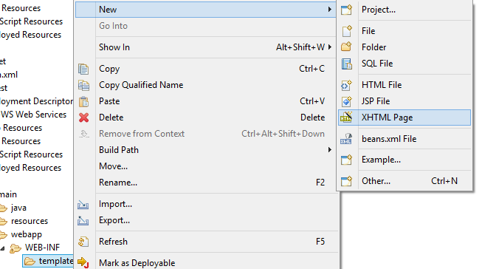
Task: Expand the Build Path submenu arrow
Action: click(x=329, y=150)
